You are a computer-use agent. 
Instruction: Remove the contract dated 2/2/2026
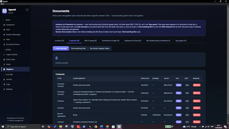(197, 108)
